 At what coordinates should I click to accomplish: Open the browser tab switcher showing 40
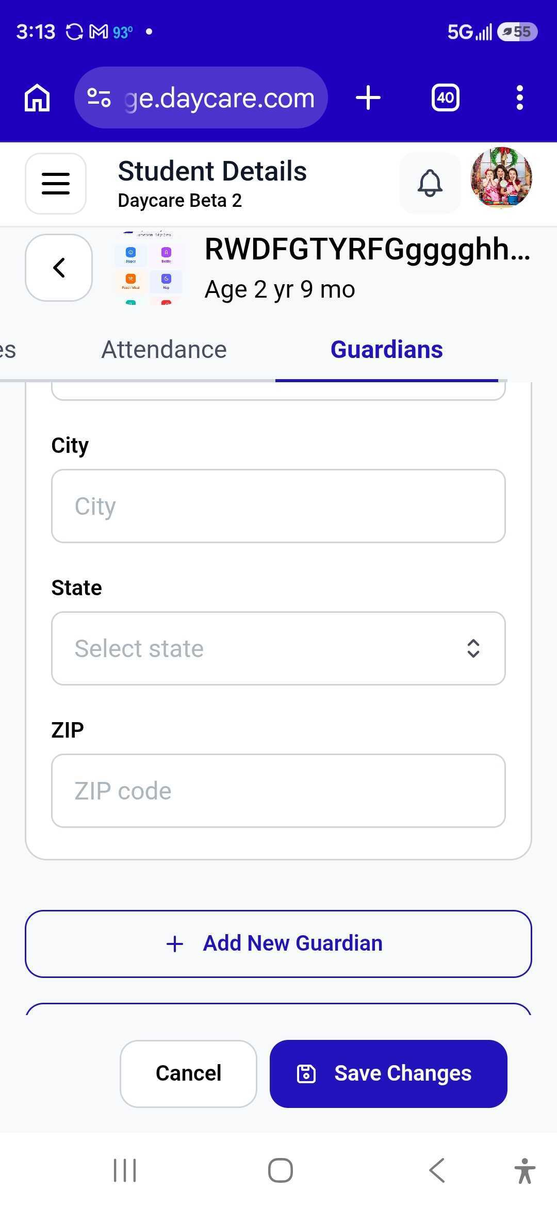point(446,97)
